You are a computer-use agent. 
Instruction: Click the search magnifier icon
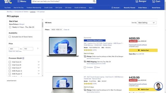point(94,1)
